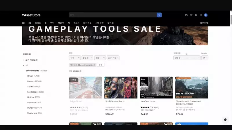
Task: Open the 필수 에셋 navigation menu
Action: [x=87, y=23]
